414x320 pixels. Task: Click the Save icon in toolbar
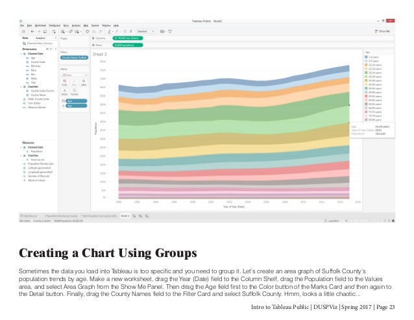45,31
